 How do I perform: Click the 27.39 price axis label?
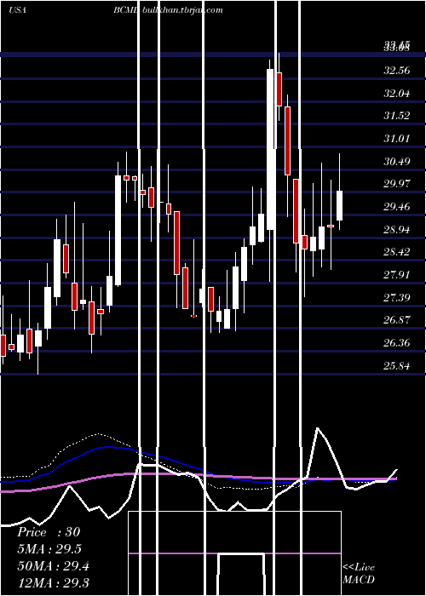(x=397, y=297)
